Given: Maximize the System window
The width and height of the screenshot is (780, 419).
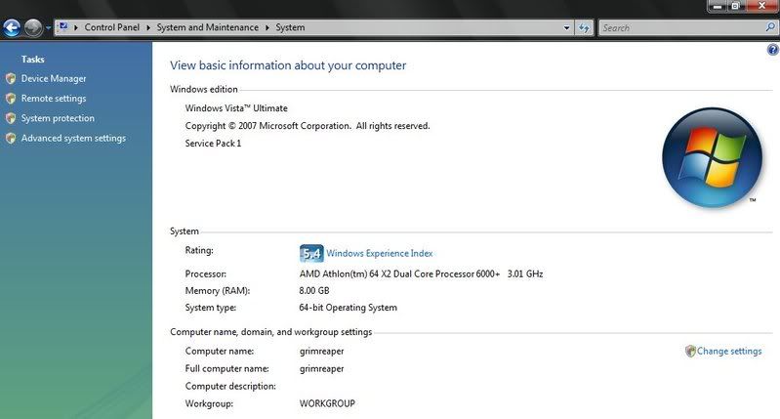Looking at the screenshot, I should [x=736, y=6].
